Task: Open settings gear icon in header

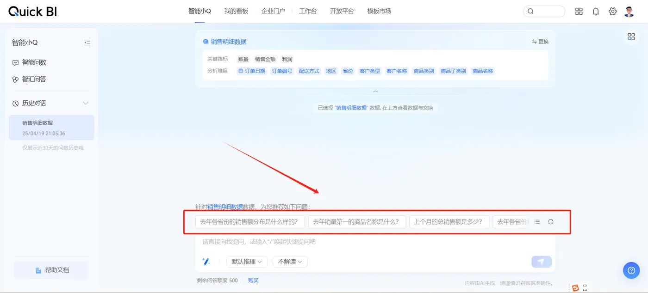Action: point(612,12)
